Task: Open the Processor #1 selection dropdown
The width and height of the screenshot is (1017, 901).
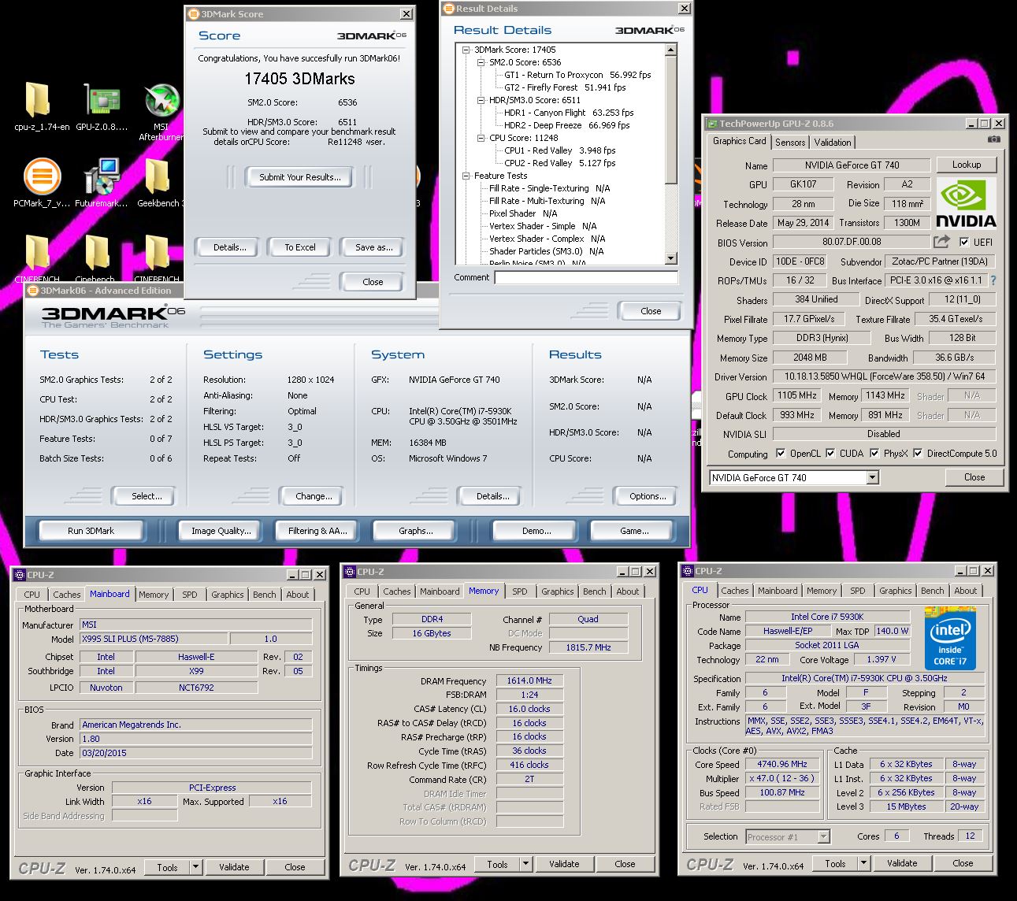Action: [824, 837]
